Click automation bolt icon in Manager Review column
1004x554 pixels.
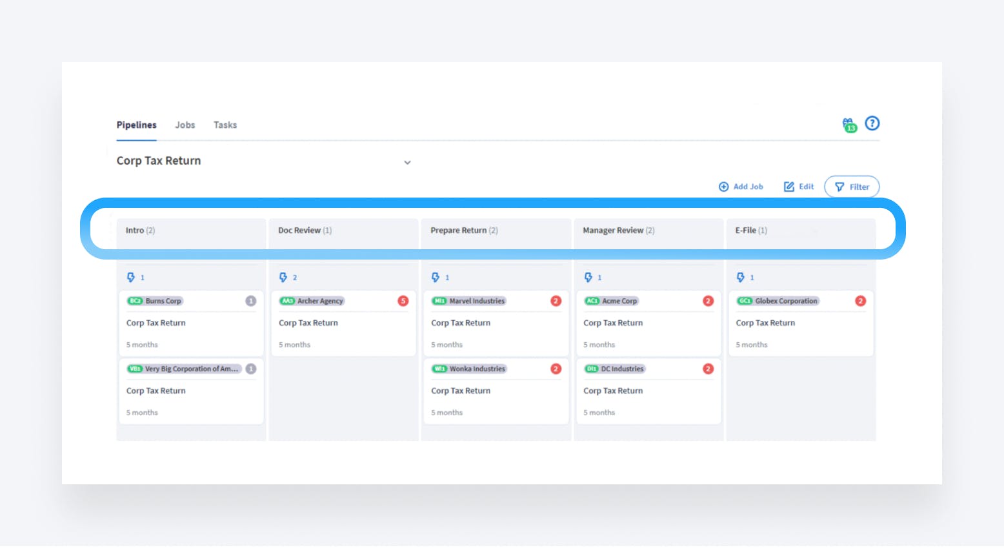(x=588, y=278)
